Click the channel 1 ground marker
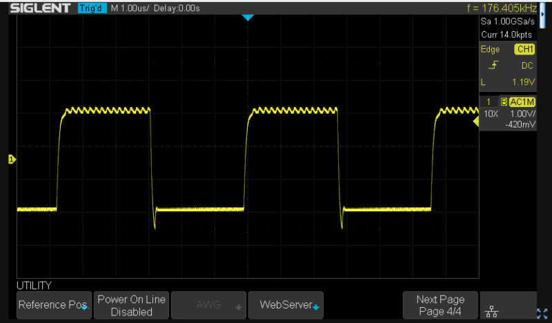552x323 pixels. point(11,160)
